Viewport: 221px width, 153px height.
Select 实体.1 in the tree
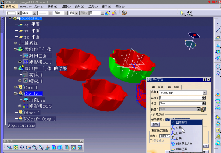pos(32,75)
